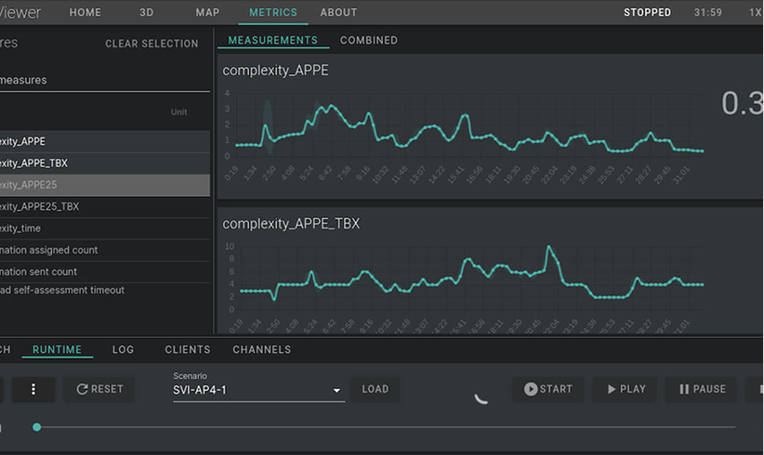Pause the simulation playback
764x455 pixels.
pos(702,389)
